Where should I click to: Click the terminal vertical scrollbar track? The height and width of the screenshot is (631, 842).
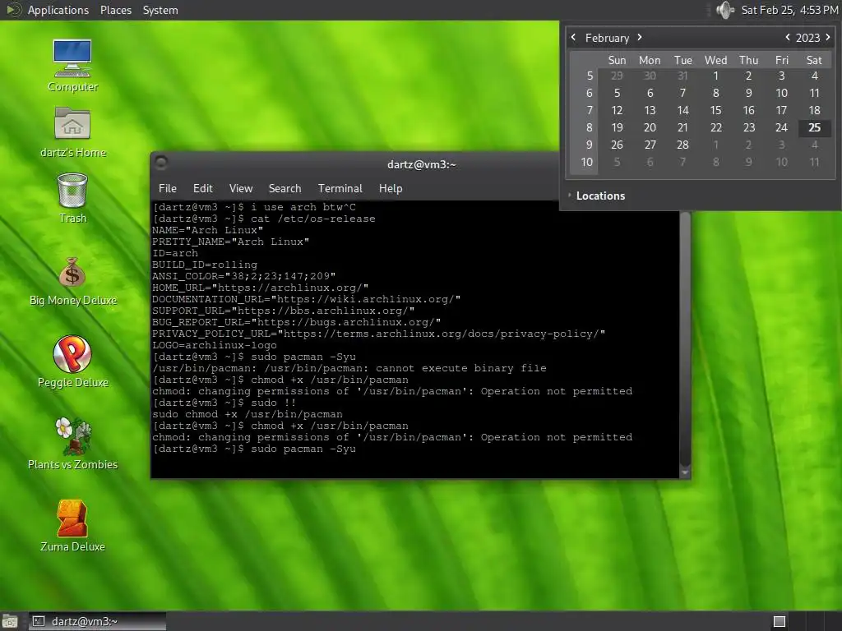click(685, 338)
